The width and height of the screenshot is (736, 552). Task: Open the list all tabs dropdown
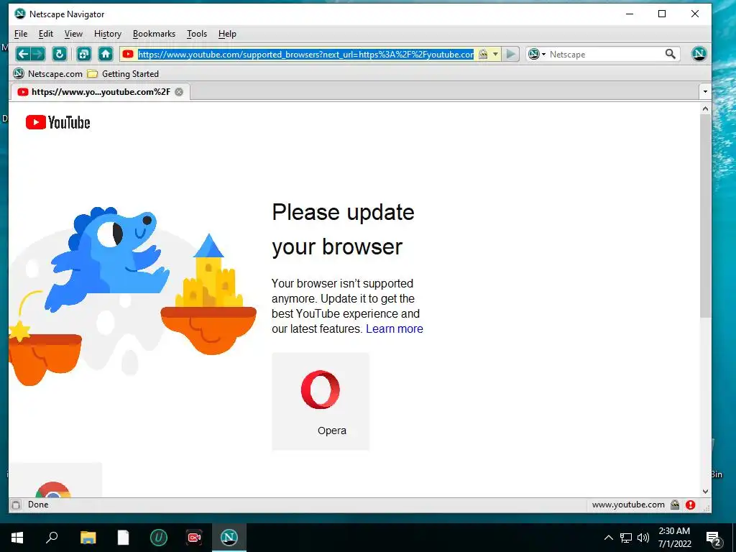[705, 91]
